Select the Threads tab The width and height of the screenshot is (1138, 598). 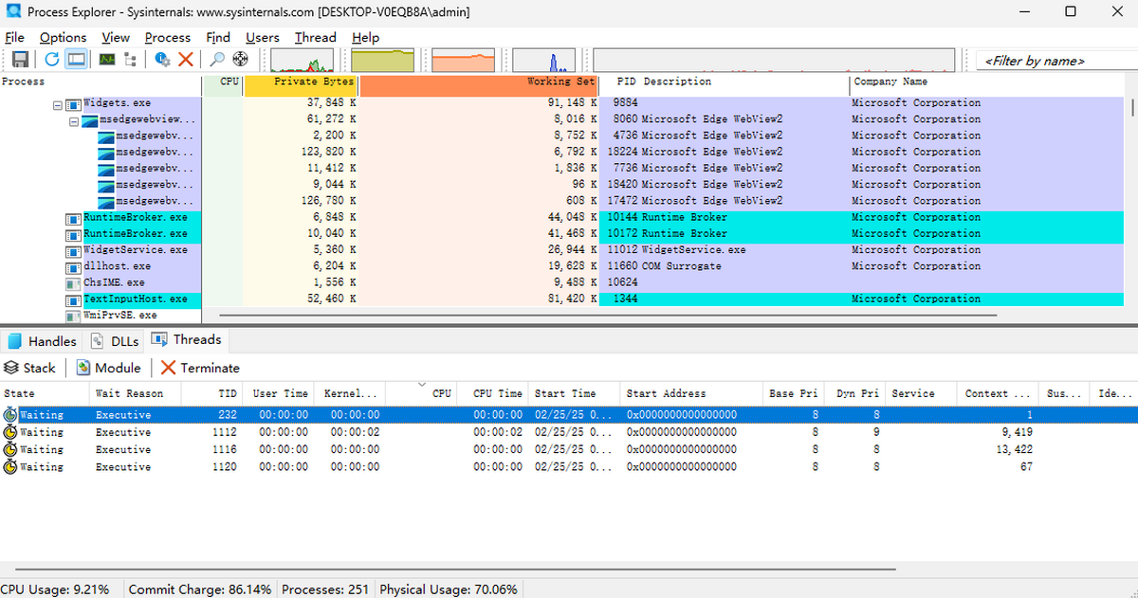coord(187,339)
